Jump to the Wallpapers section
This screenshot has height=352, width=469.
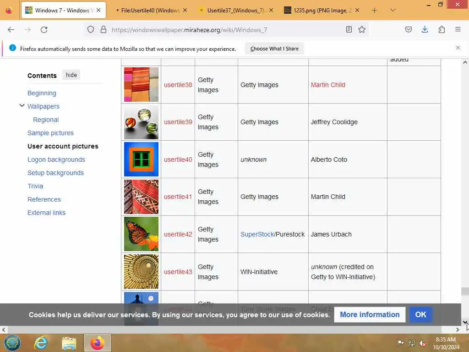click(44, 106)
